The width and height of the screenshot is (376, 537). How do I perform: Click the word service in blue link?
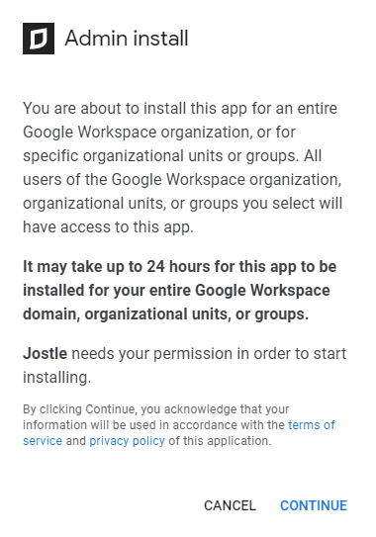tap(43, 441)
